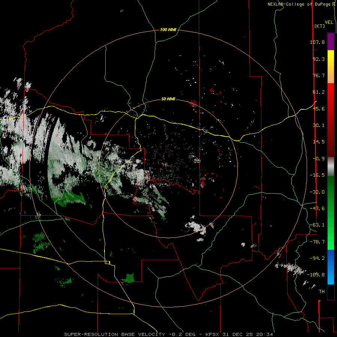
Task: Click the [KT] units label
Action: pos(319,26)
